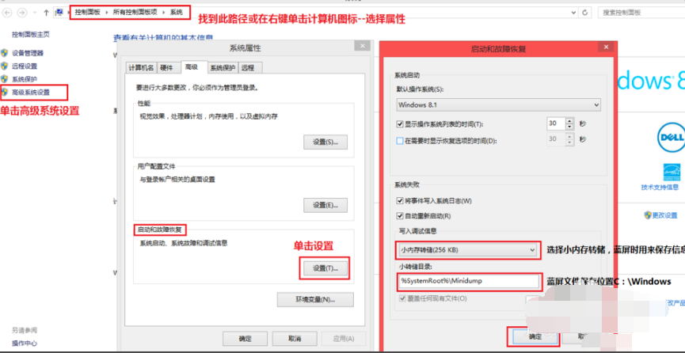685x353 pixels.
Task: Click 控制面板 in the breadcrumb path
Action: click(x=87, y=13)
